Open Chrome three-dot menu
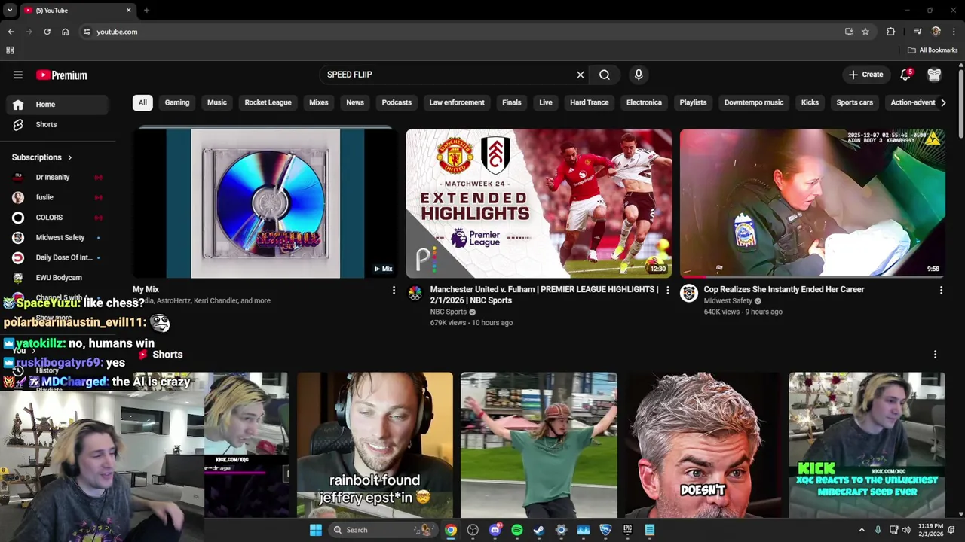965x542 pixels. tap(954, 32)
